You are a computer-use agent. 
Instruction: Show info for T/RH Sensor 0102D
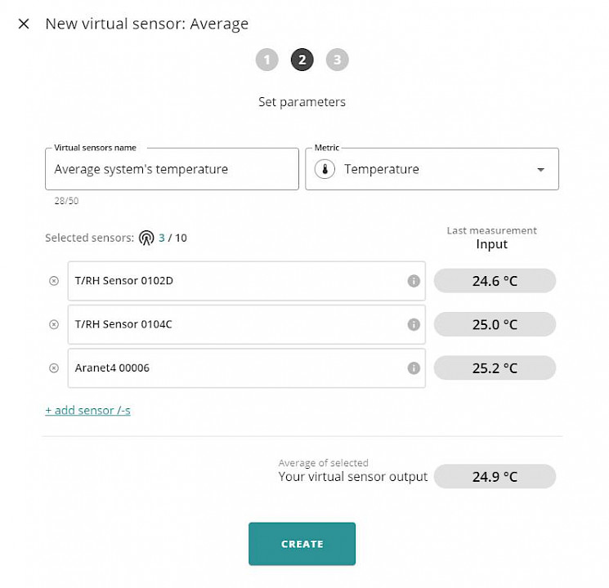(414, 281)
